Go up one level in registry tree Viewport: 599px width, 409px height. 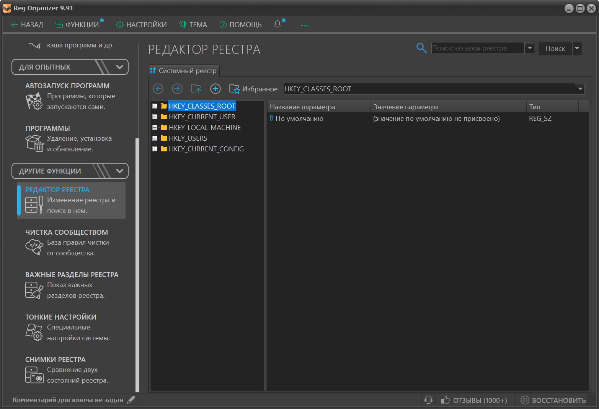196,89
